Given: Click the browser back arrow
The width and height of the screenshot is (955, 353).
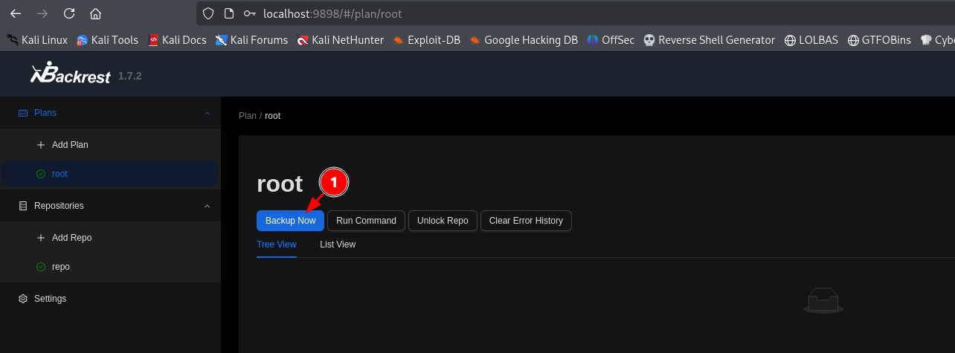Looking at the screenshot, I should 16,13.
